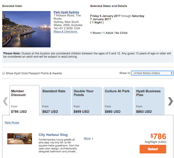Screen dimensions: 174x158
Task: Click the More link for room details
Action: point(87,139)
